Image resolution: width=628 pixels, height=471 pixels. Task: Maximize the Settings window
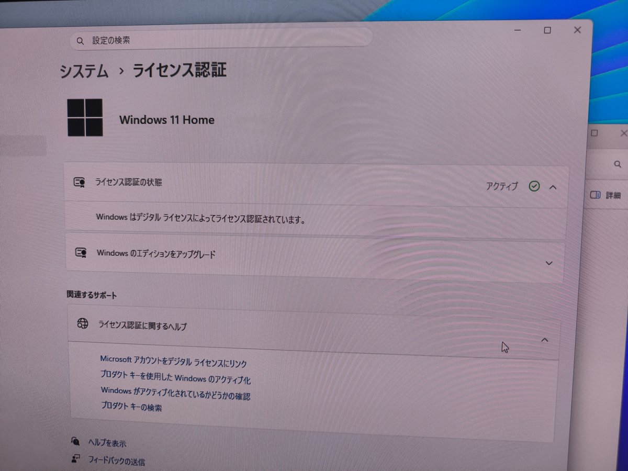tap(547, 30)
